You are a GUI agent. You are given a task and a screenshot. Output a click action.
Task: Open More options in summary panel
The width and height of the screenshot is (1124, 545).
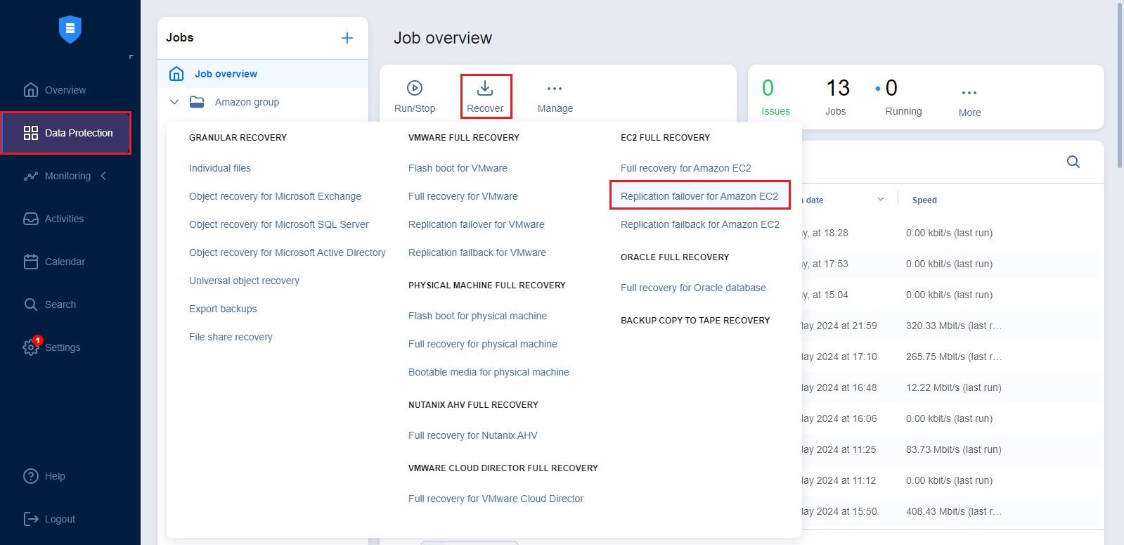[x=969, y=93]
